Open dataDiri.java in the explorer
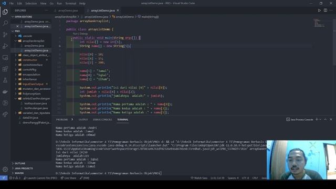Screen dimensions: 336x189 point(30,118)
